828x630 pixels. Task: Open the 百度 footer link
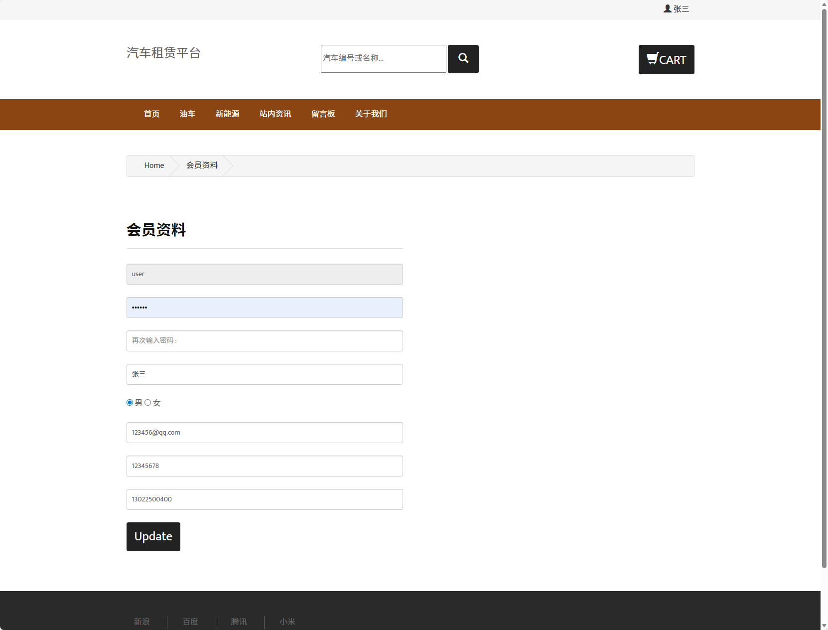pos(190,622)
